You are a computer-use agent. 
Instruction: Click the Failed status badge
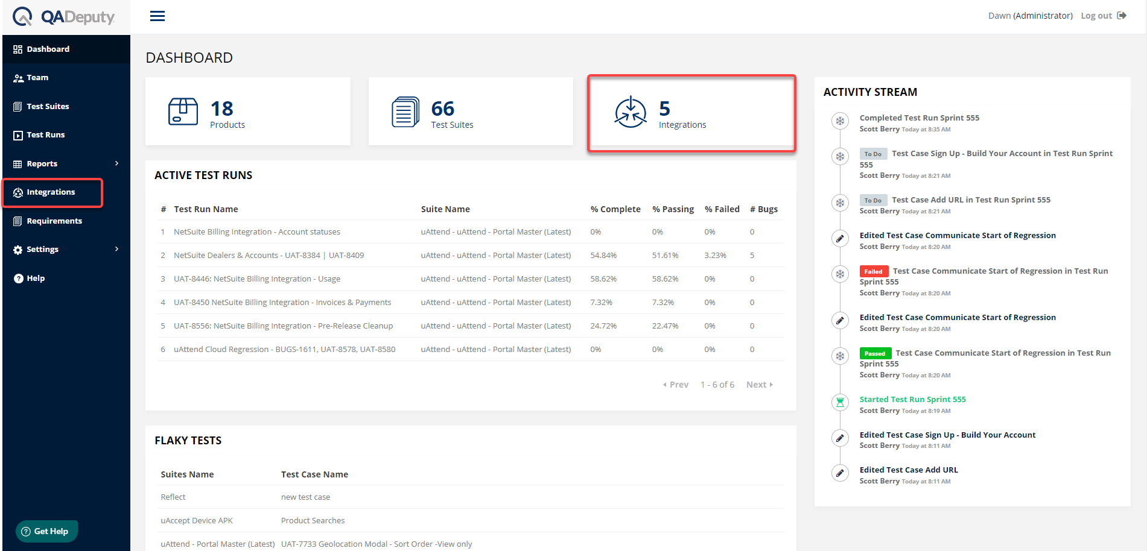pyautogui.click(x=874, y=272)
